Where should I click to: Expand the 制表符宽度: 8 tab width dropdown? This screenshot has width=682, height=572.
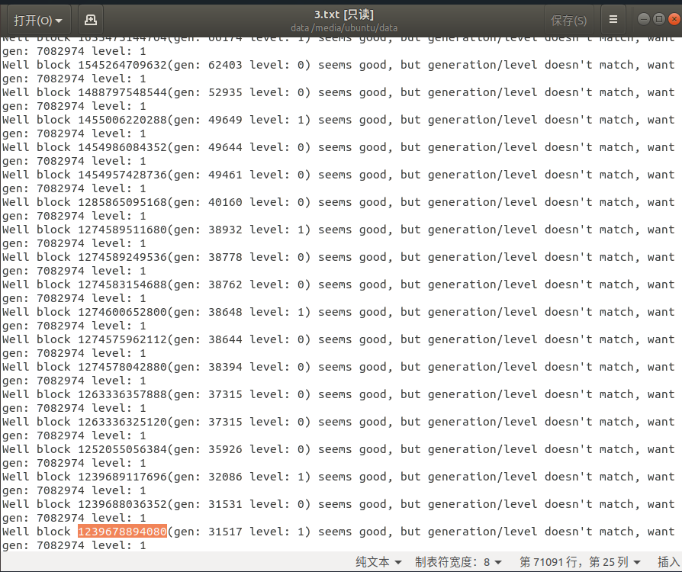458,562
